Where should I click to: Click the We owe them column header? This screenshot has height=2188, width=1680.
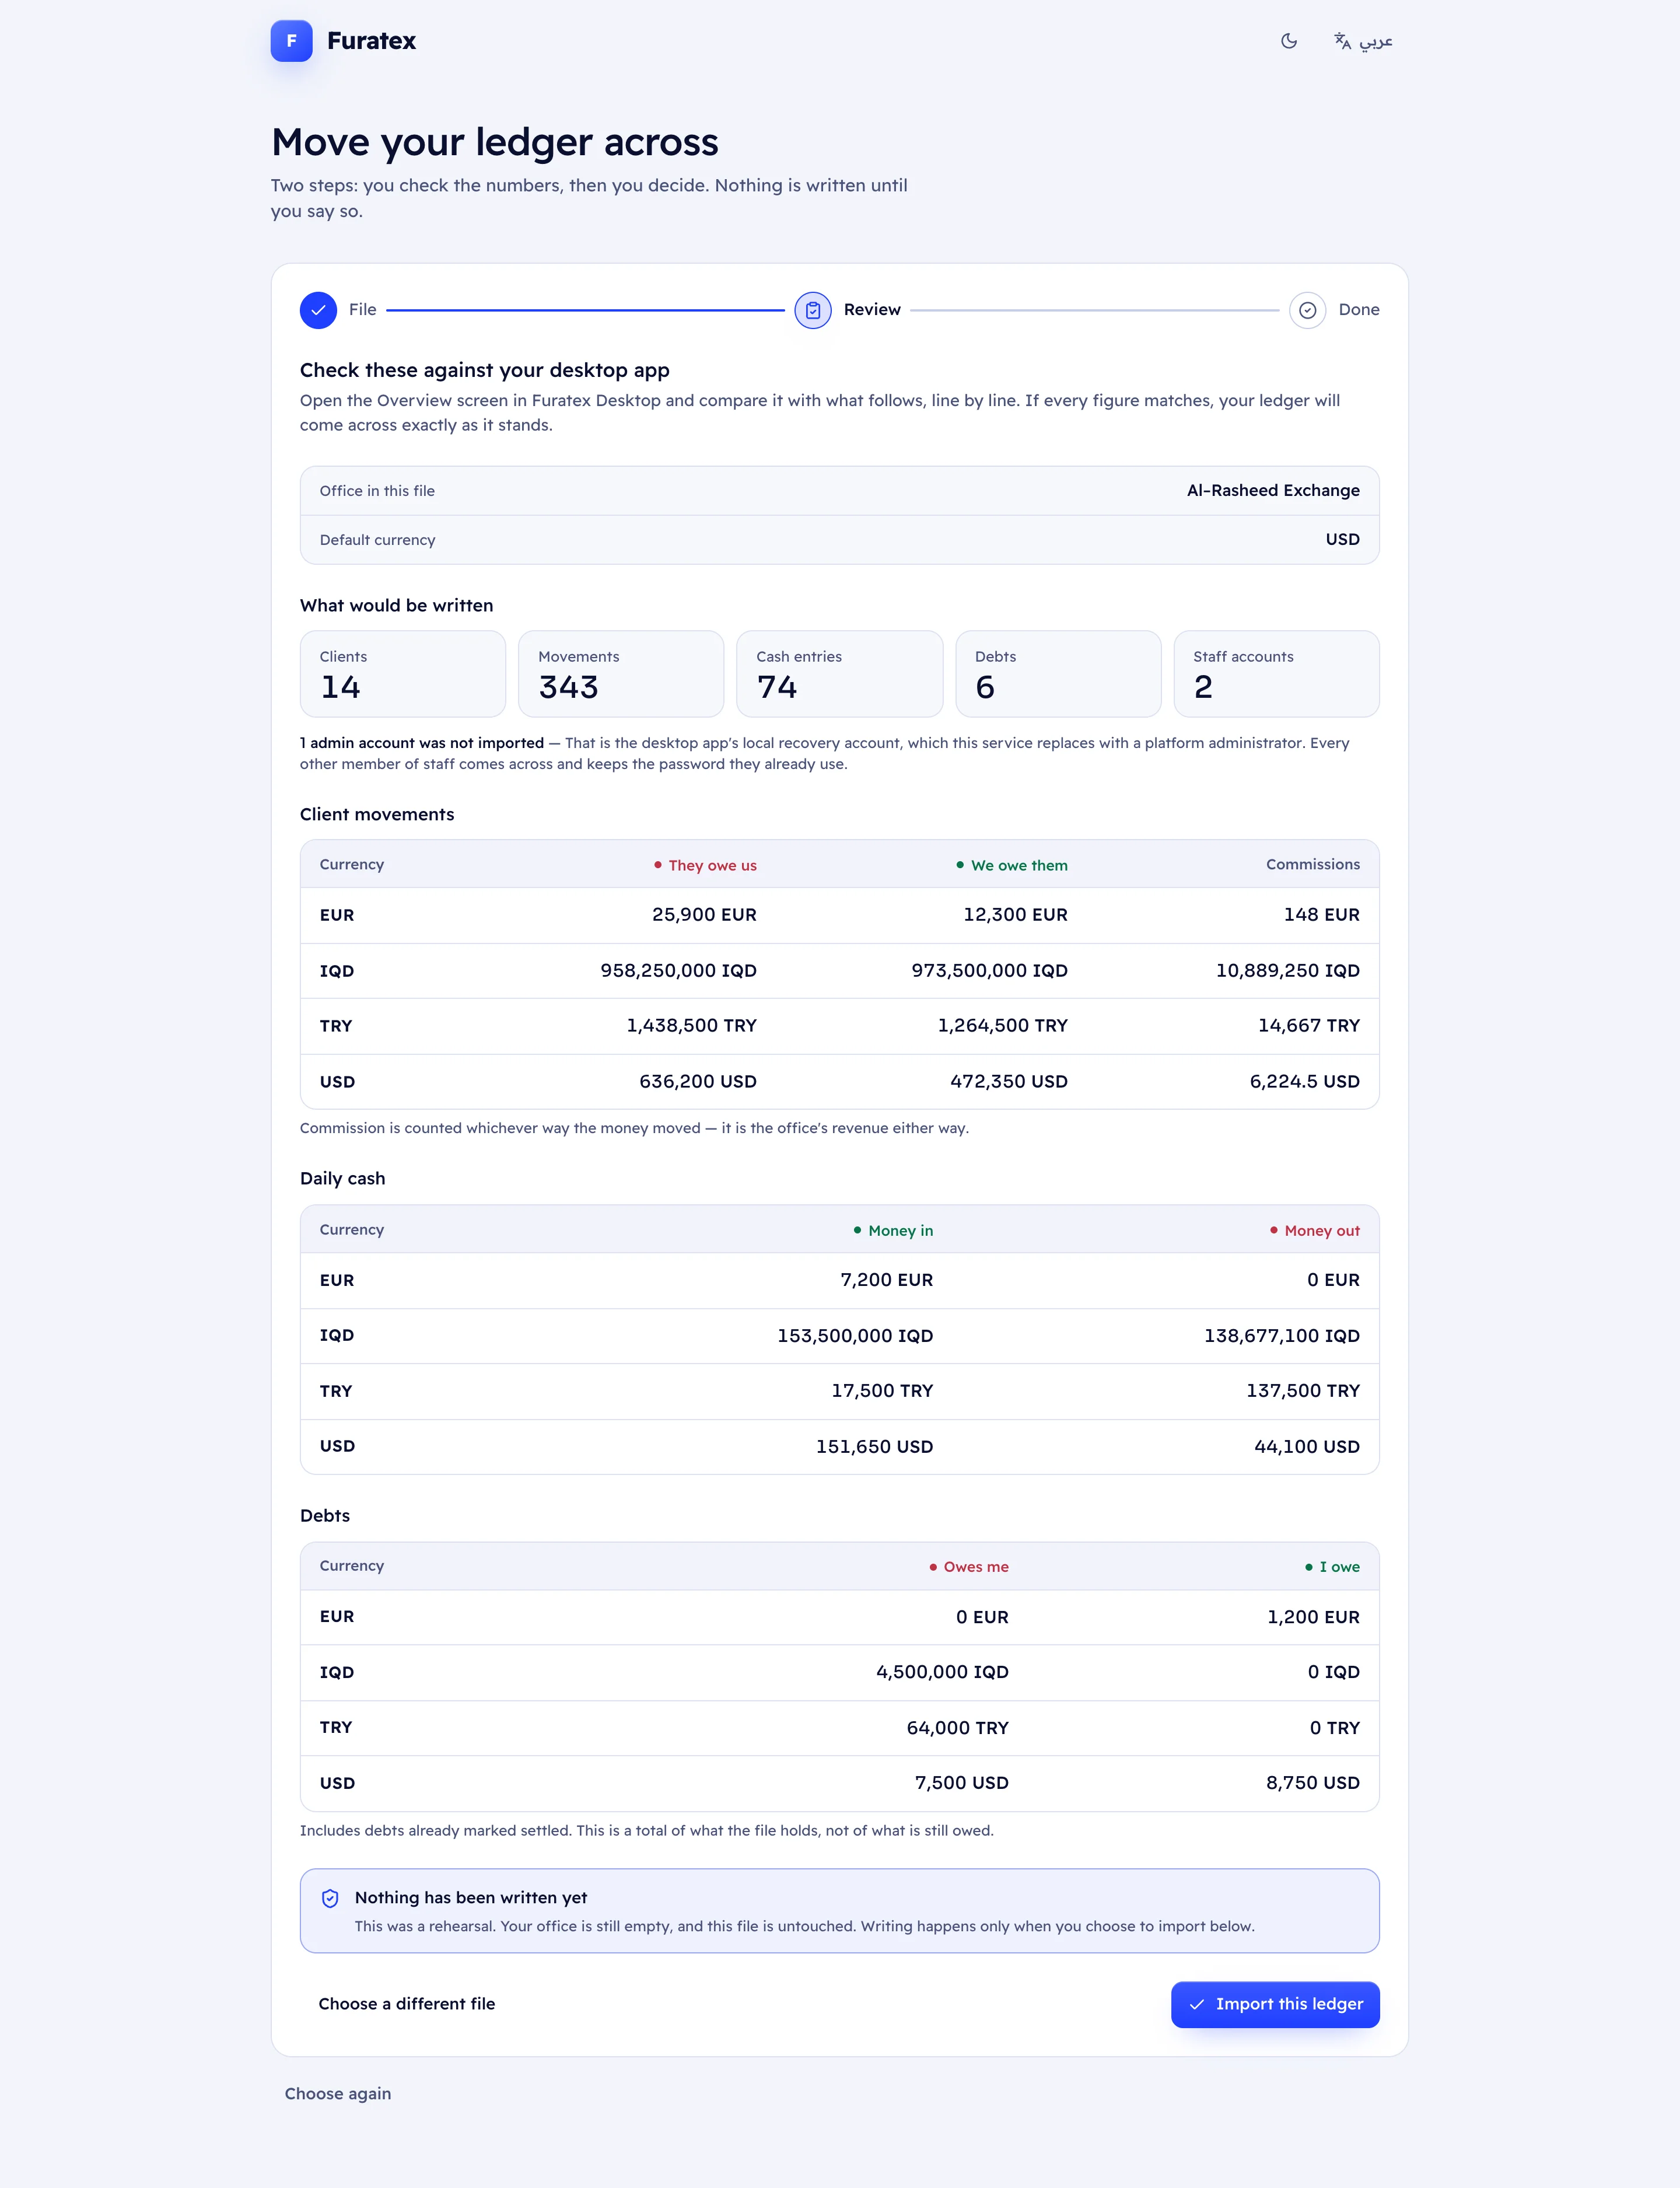1012,865
